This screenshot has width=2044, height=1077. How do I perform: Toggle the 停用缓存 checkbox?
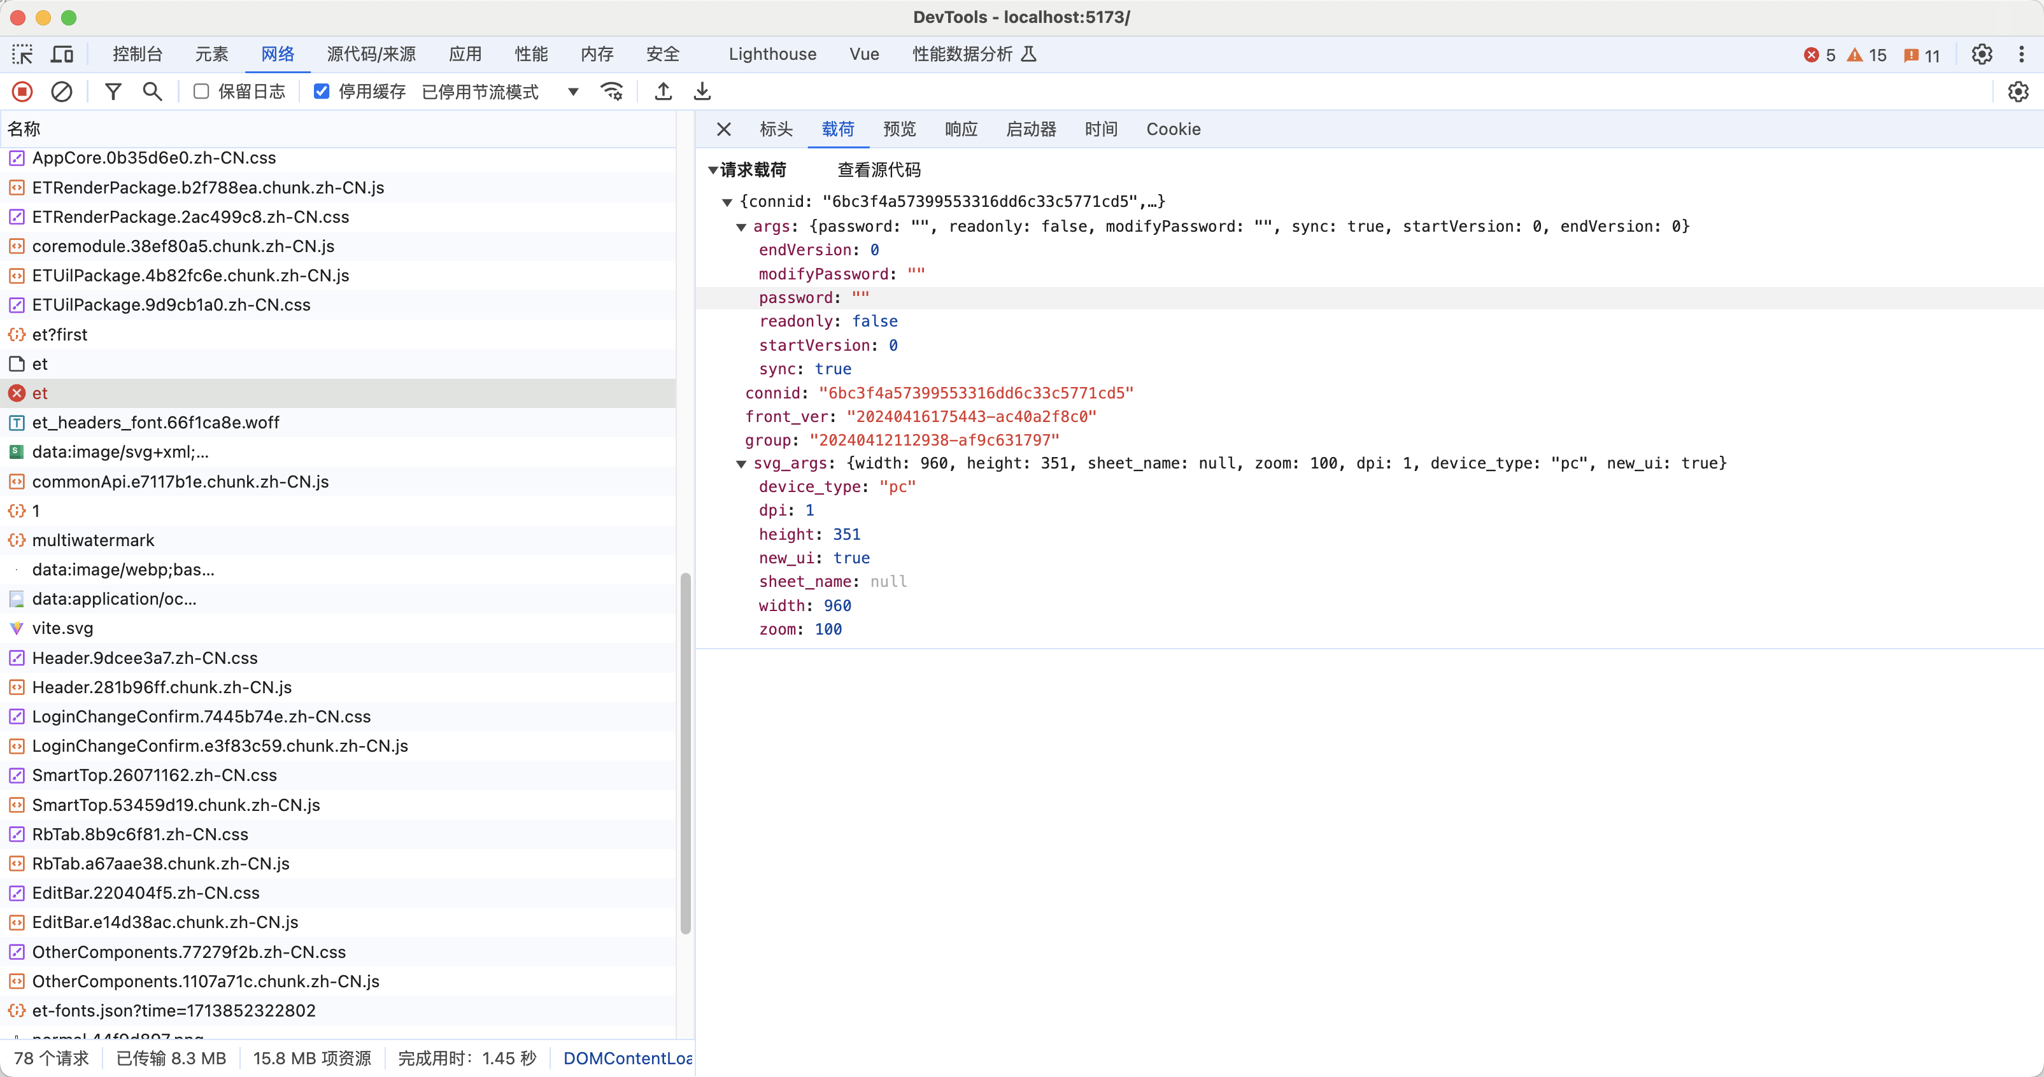[322, 92]
